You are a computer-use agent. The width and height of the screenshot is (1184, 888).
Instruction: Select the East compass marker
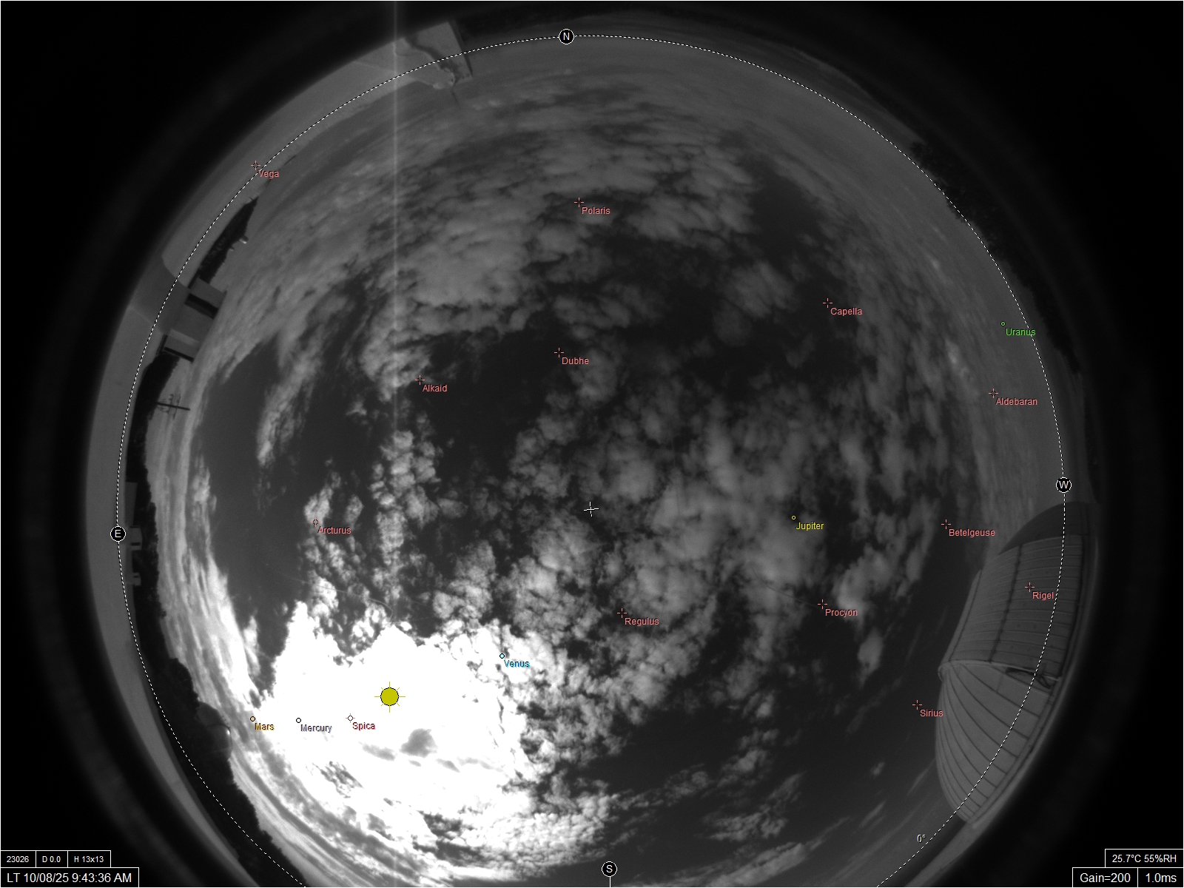pos(118,534)
